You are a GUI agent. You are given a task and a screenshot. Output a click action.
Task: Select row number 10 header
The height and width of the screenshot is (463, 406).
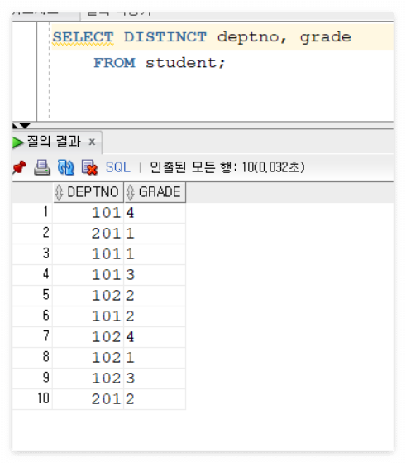[32, 398]
